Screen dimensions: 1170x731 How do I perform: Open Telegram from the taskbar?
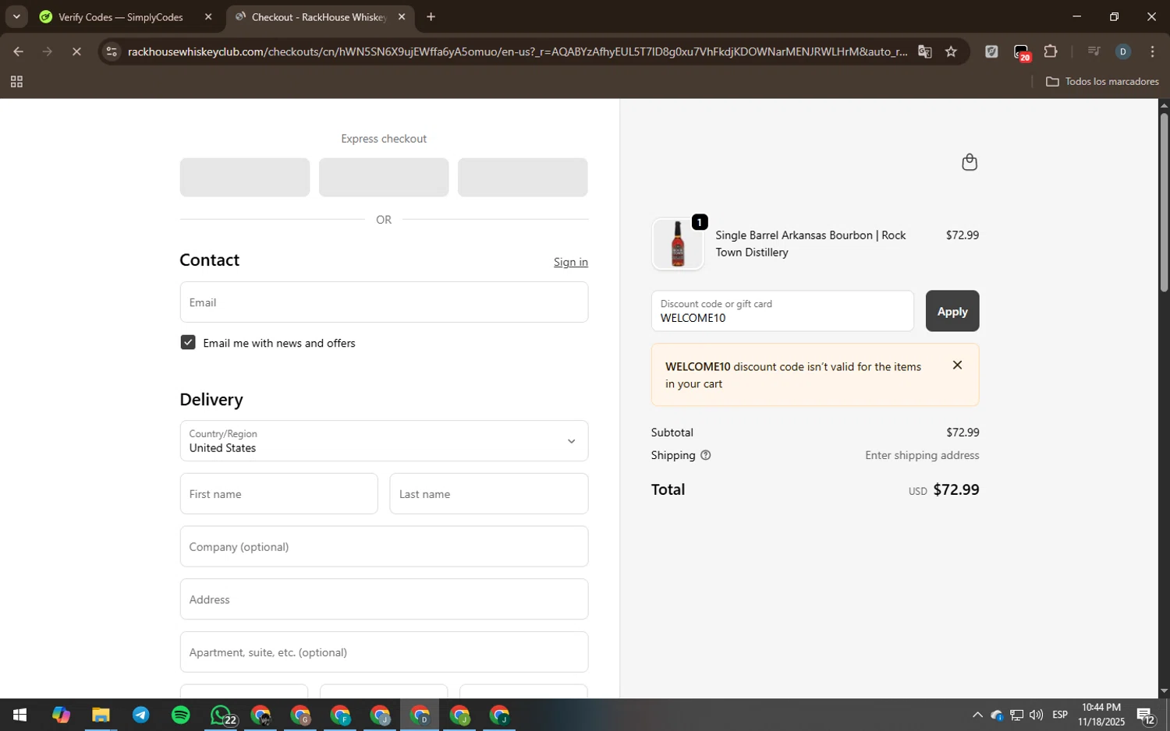click(x=140, y=715)
